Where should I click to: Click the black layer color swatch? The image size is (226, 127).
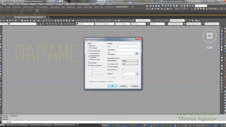9,24
